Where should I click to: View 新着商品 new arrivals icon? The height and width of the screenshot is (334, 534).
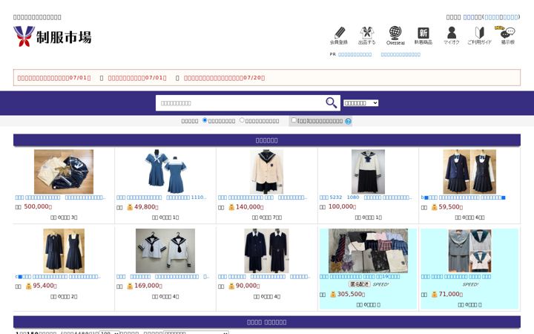pos(423,36)
